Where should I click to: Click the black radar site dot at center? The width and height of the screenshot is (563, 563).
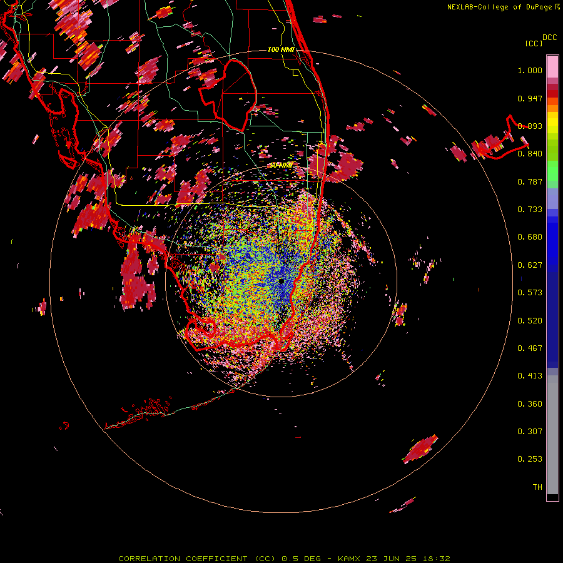[281, 281]
